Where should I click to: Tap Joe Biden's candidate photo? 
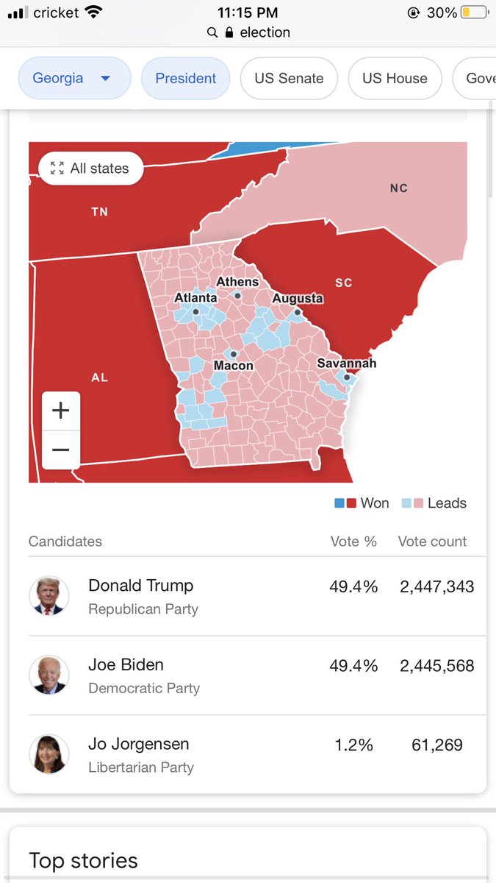[49, 675]
